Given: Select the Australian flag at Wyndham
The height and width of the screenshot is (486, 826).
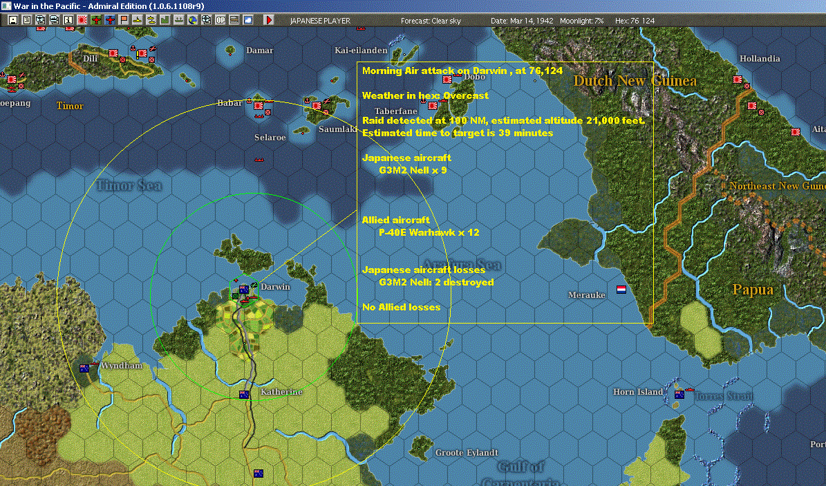Looking at the screenshot, I should tap(84, 368).
